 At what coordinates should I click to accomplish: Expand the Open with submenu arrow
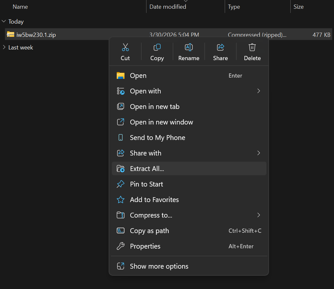pyautogui.click(x=258, y=91)
